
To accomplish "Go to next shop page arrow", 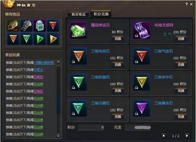I will (187, 136).
